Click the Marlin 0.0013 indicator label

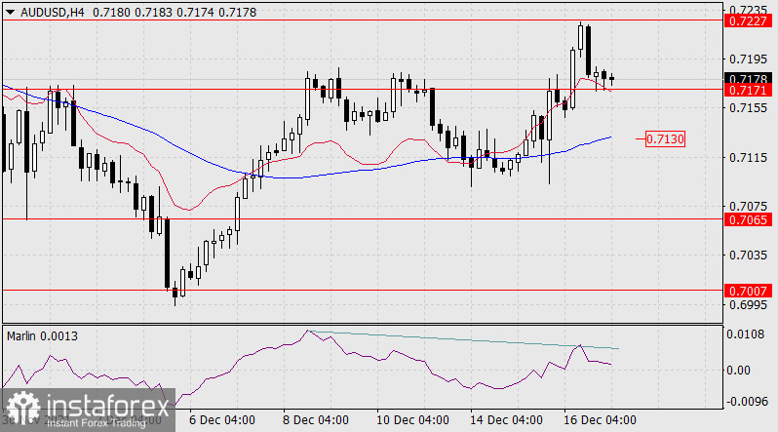tap(43, 336)
